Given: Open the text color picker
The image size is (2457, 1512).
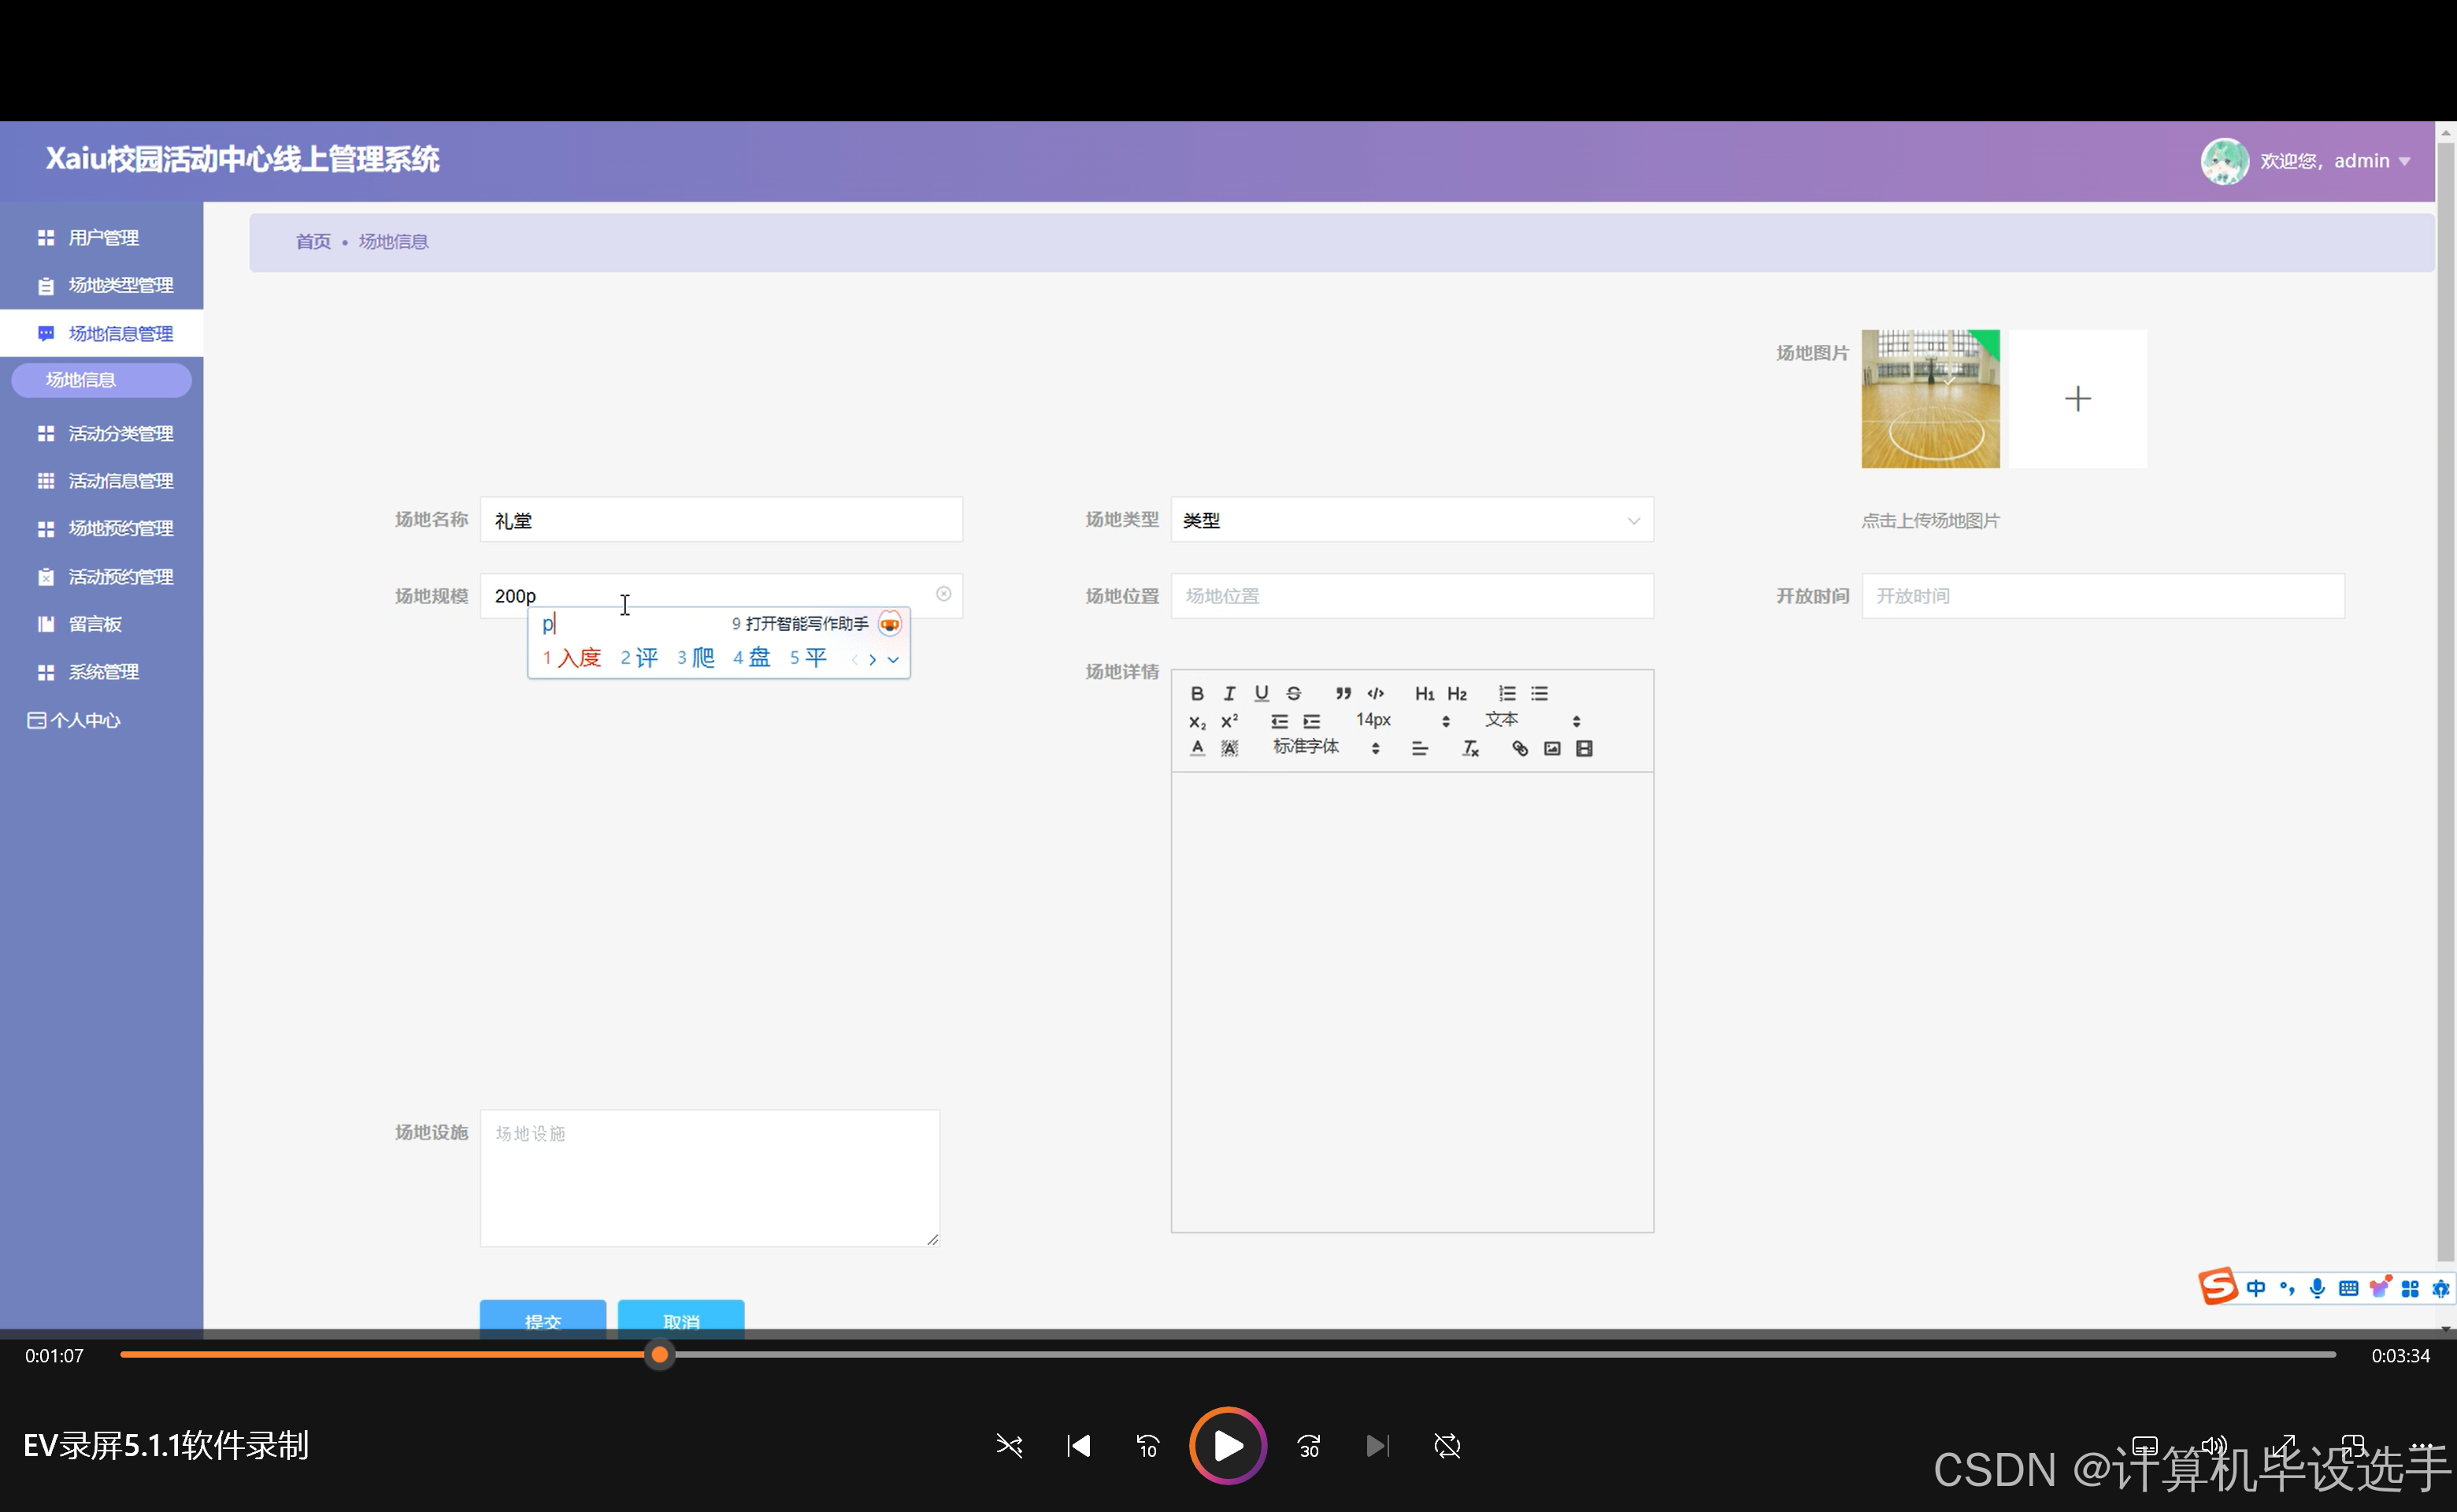Looking at the screenshot, I should (1197, 748).
